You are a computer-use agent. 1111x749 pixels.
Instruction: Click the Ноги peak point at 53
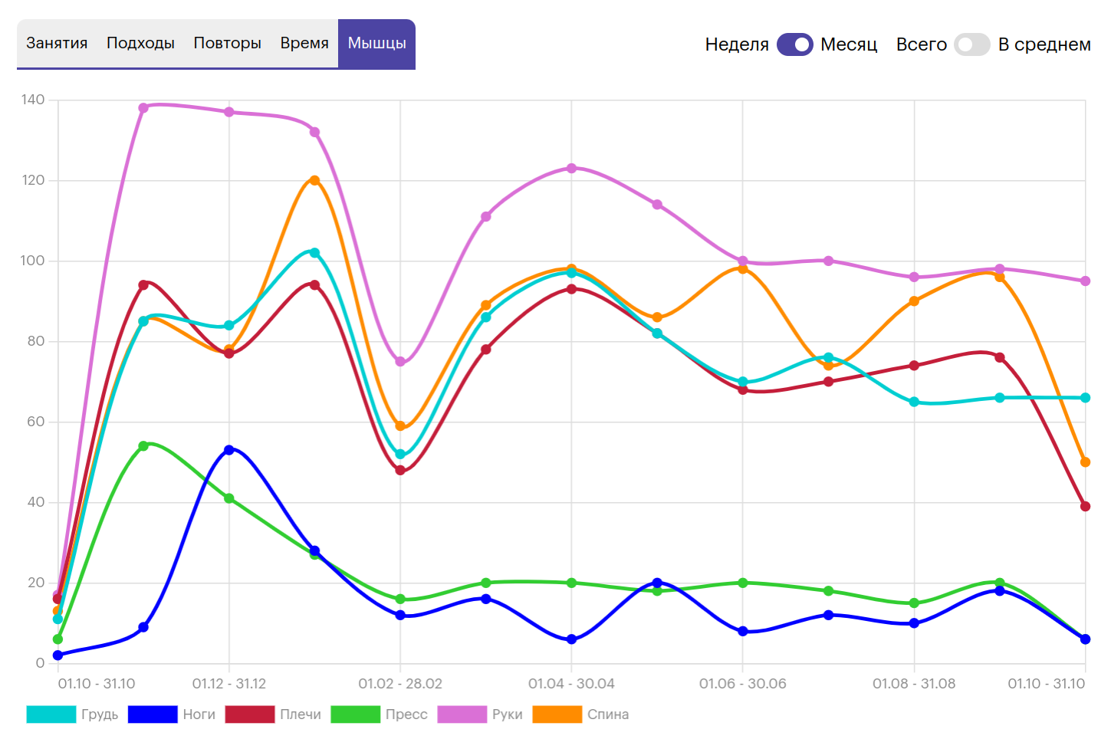228,450
